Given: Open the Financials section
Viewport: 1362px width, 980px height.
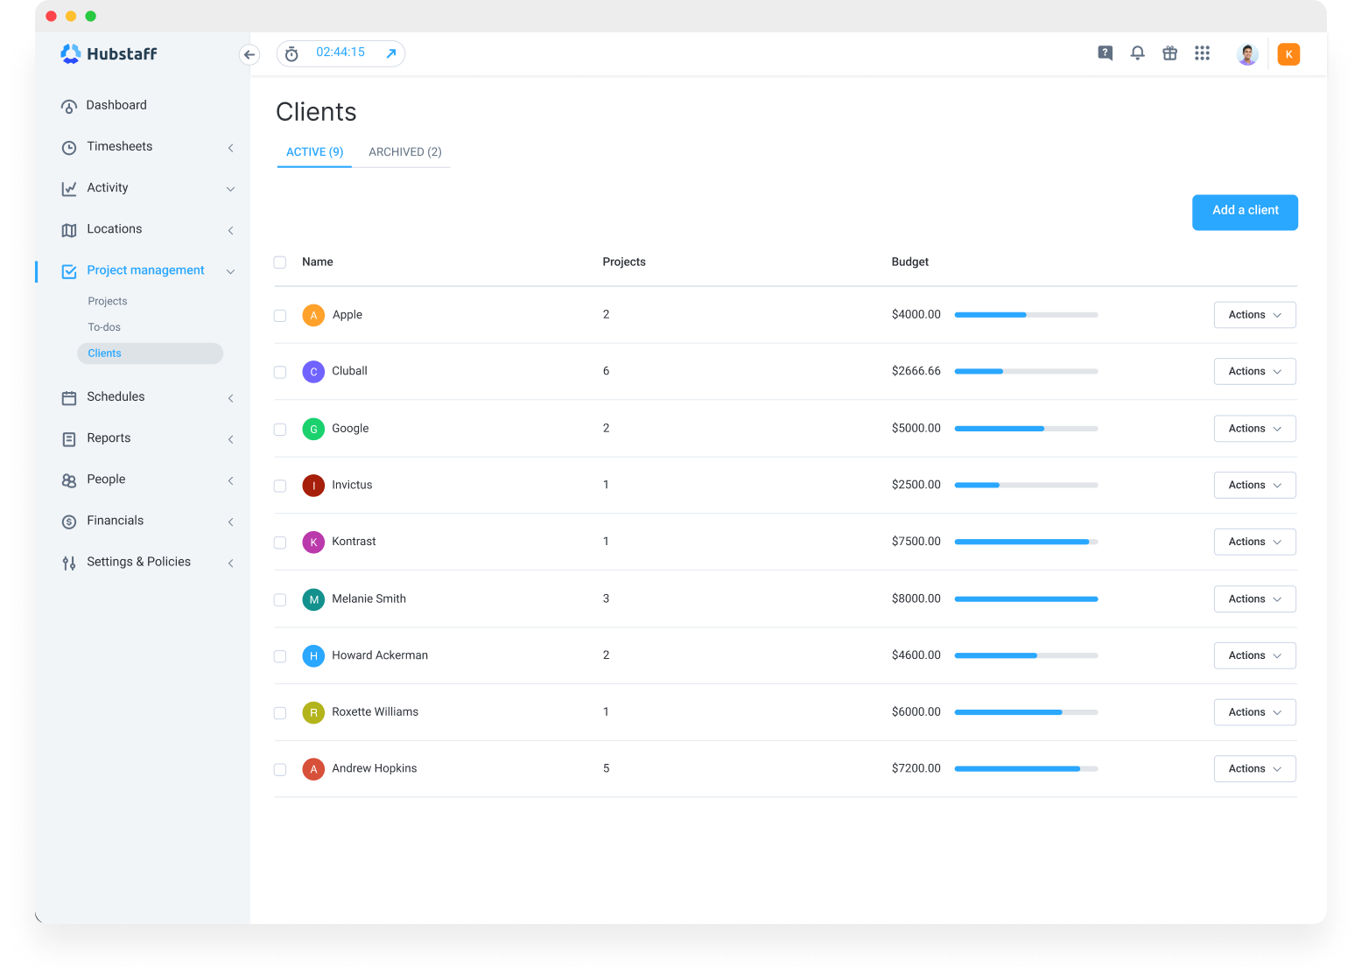Looking at the screenshot, I should click(x=115, y=521).
